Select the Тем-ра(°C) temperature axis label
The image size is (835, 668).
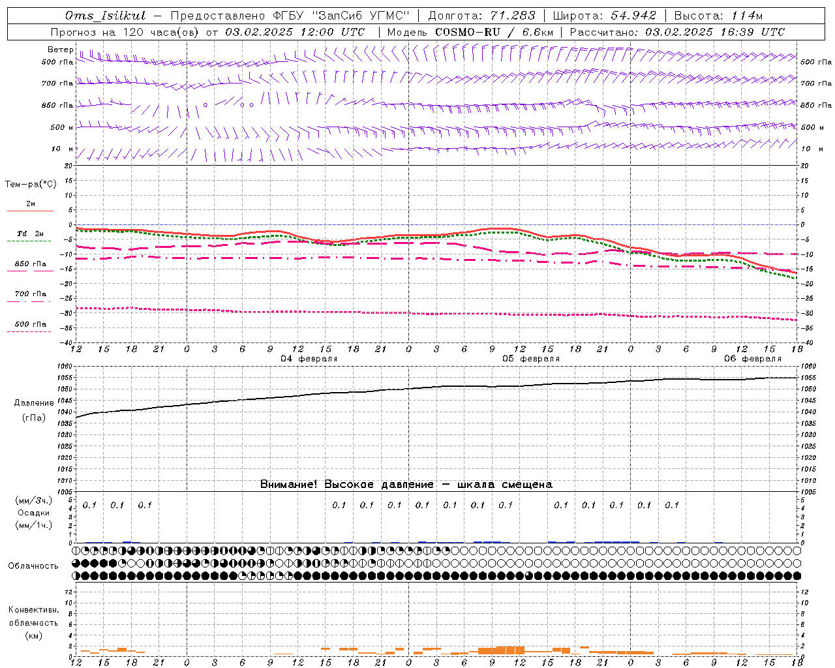pos(31,185)
